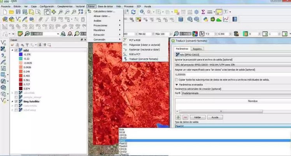Collapse the 'Parámetros avanzados' section
This screenshot has width=291, height=156.
(177, 84)
